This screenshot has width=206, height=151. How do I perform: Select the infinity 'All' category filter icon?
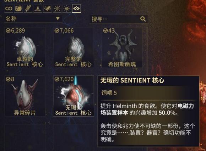[9, 9]
